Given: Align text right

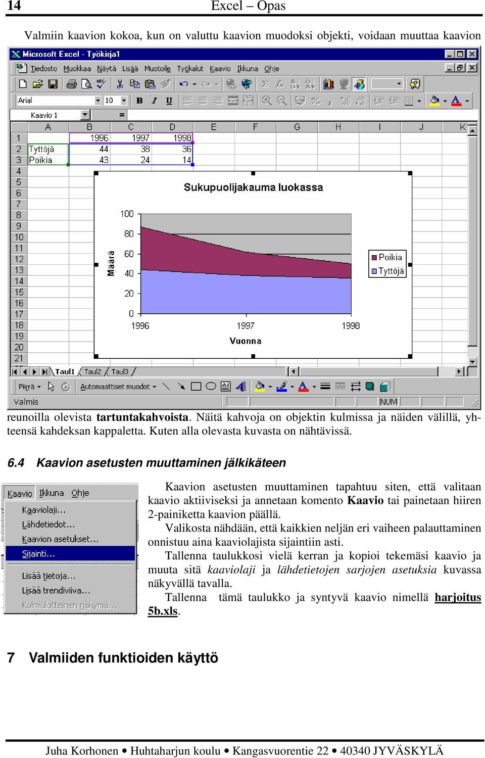Looking at the screenshot, I should (x=217, y=101).
